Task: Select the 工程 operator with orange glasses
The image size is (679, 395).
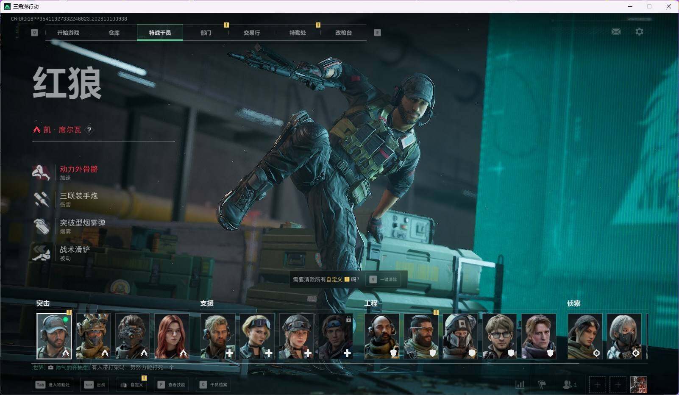Action: [x=421, y=336]
